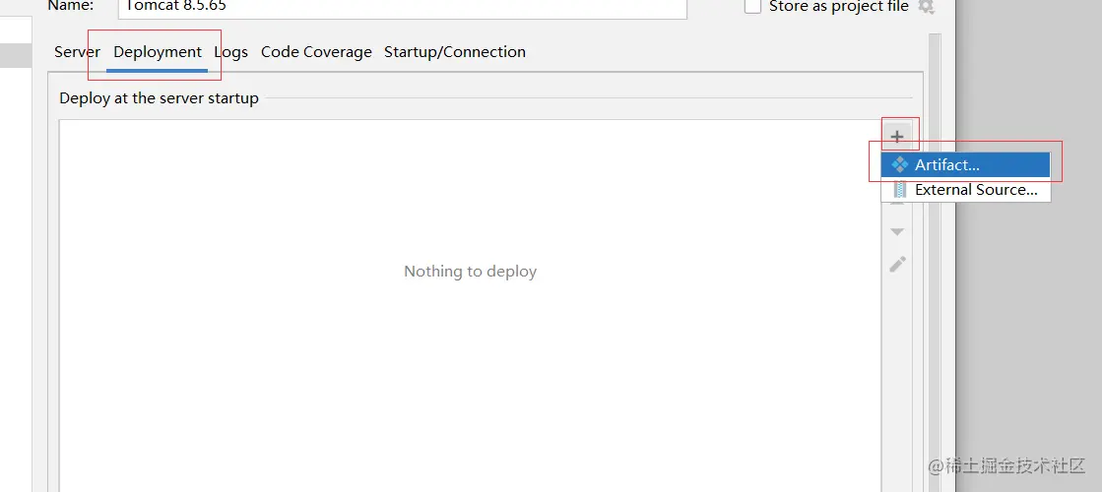
Task: Click the pencil edit icon
Action: (x=897, y=265)
